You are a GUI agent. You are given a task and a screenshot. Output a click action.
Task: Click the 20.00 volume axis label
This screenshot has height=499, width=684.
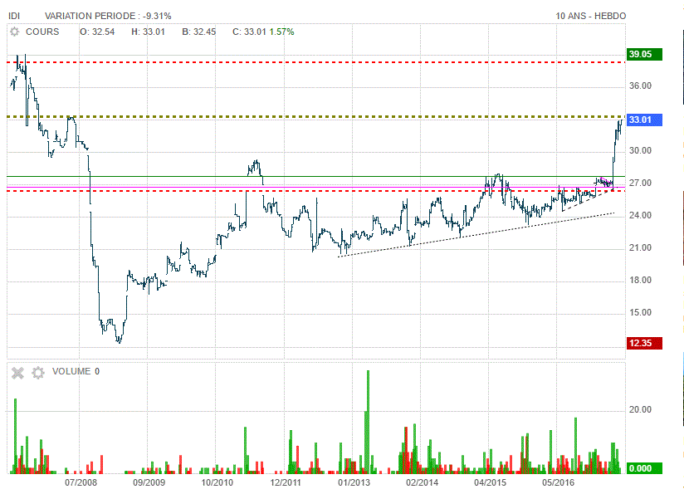(x=640, y=409)
